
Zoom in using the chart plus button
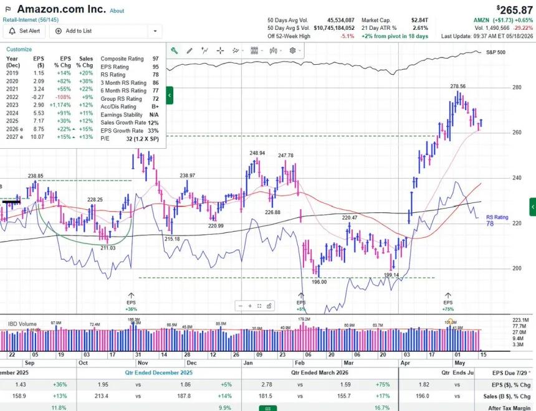(x=250, y=306)
